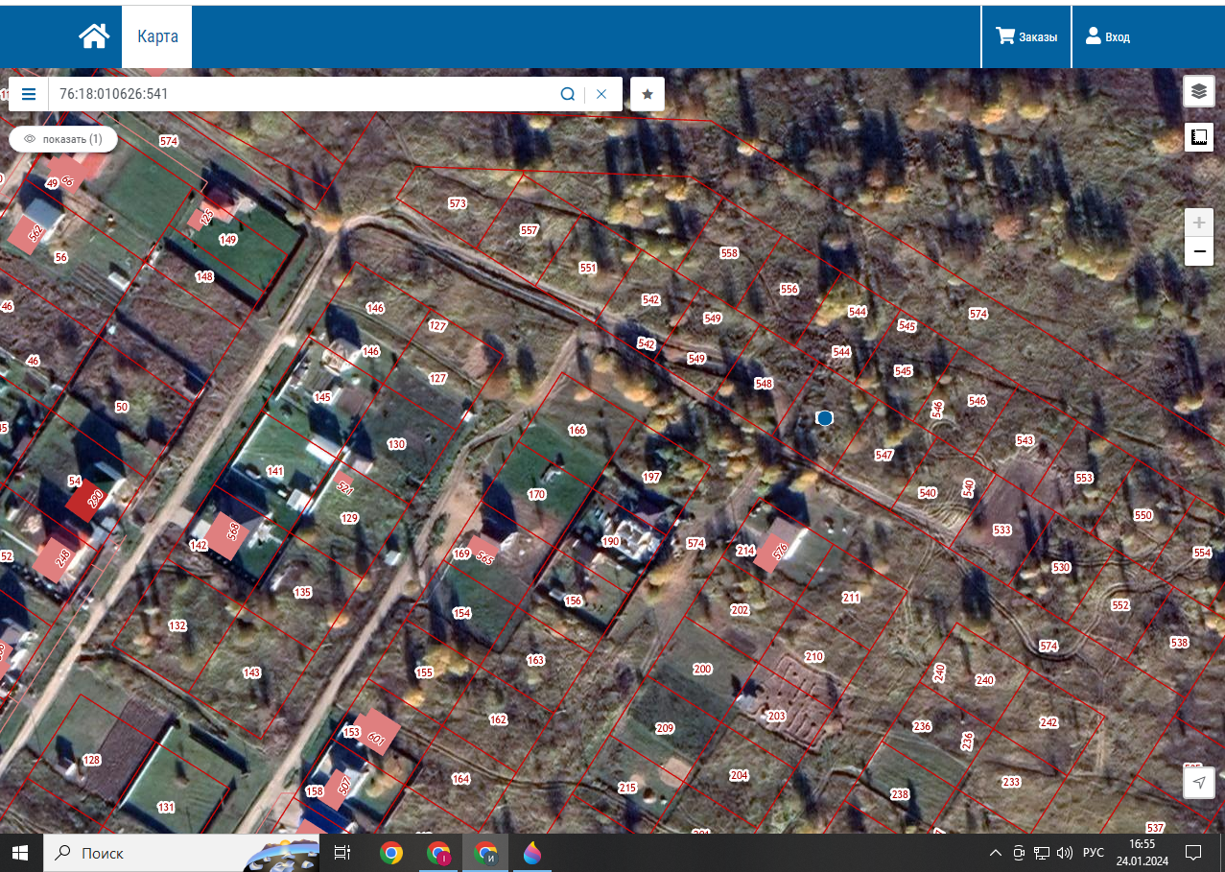Select parcel labeled 166

pyautogui.click(x=577, y=430)
